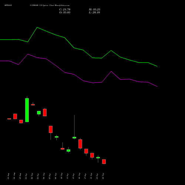The height and width of the screenshot is (185, 185).
Task: Click the right end of the purple line
Action: point(157,87)
